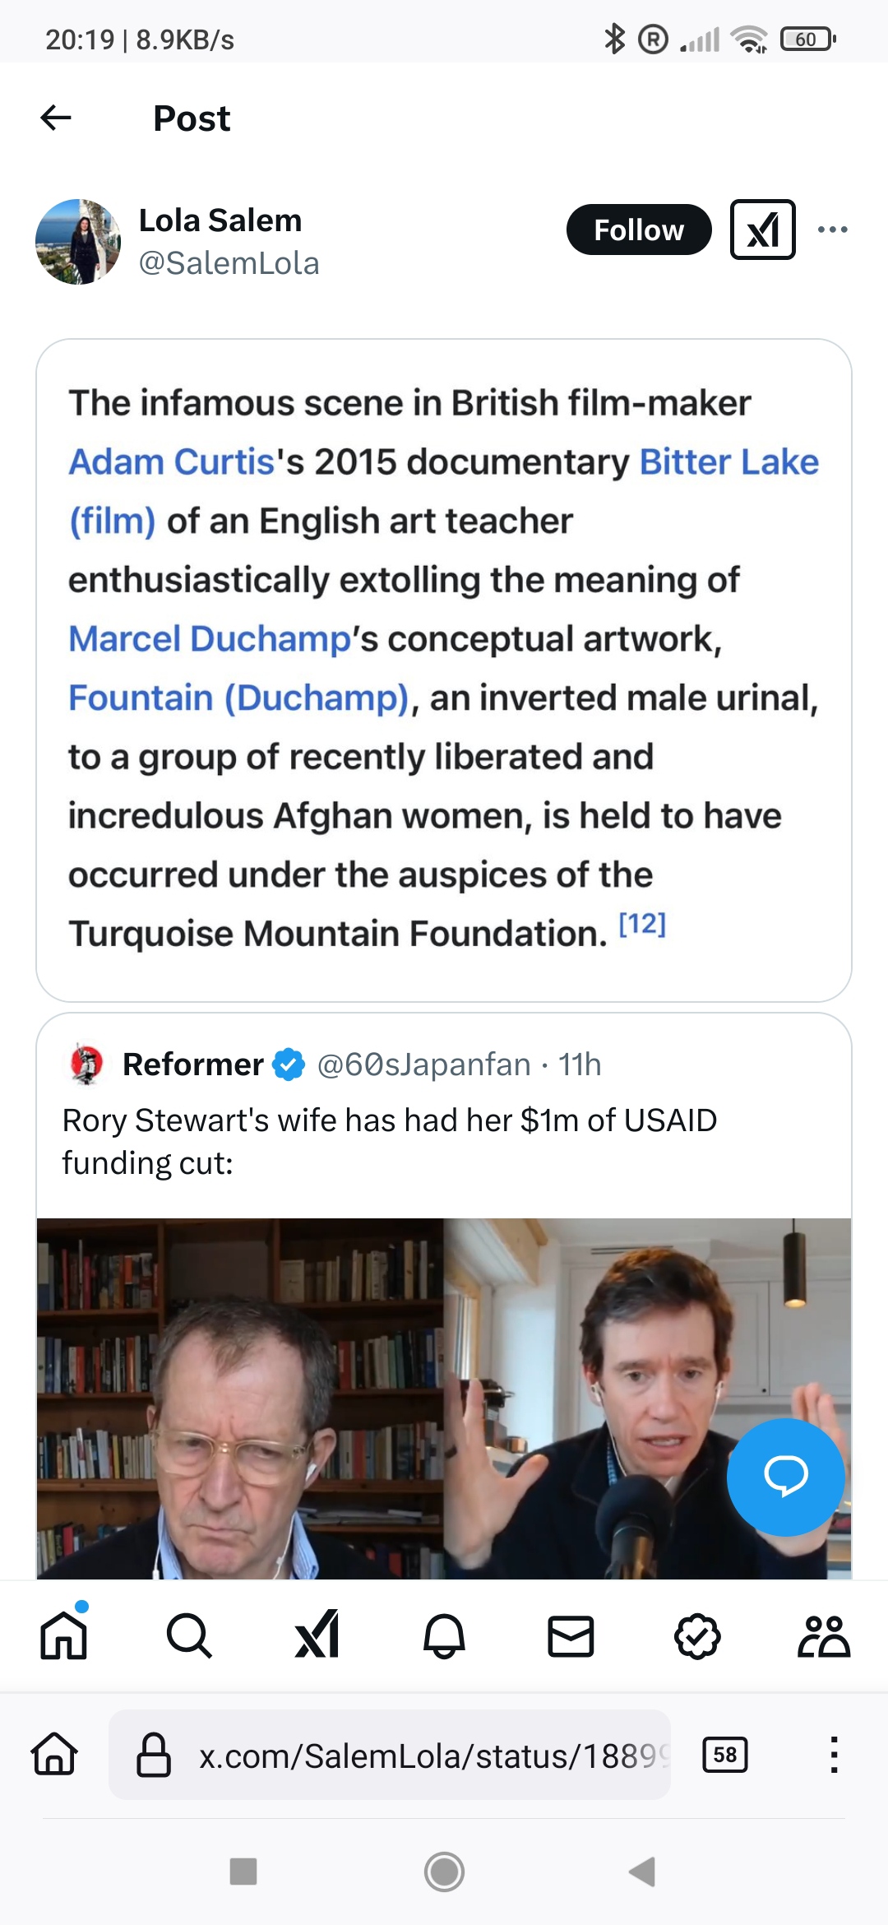The height and width of the screenshot is (1925, 888).
Task: Open Messages envelope icon
Action: (571, 1635)
